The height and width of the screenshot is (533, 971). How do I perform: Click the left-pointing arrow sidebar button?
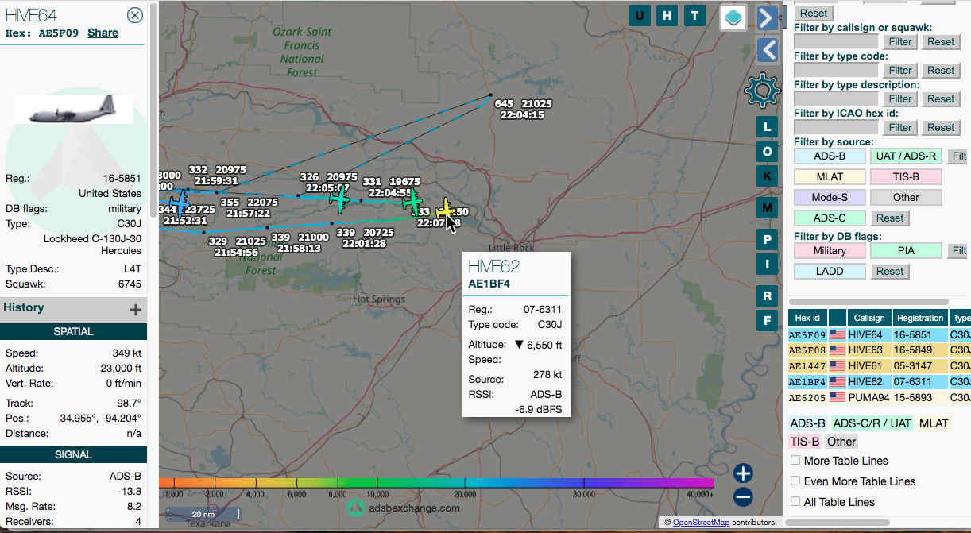767,50
